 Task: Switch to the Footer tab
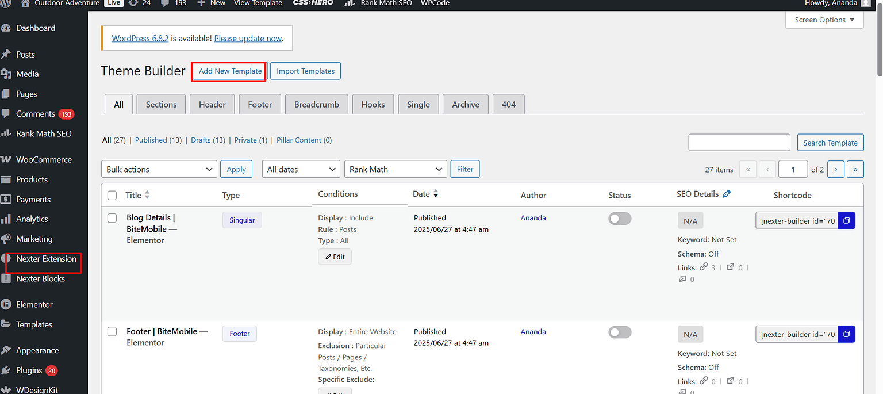260,104
